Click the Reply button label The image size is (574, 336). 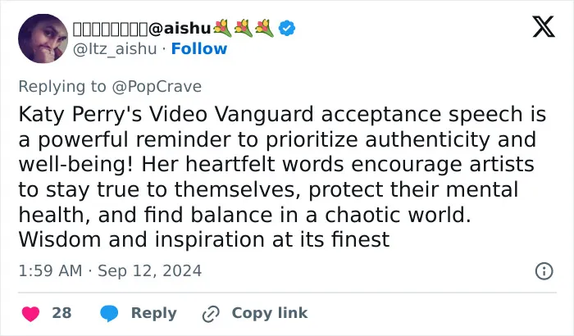[x=154, y=313]
